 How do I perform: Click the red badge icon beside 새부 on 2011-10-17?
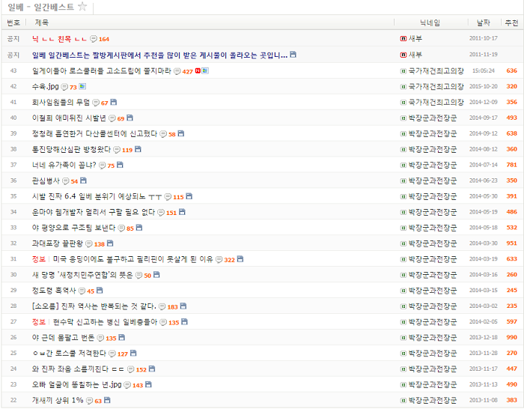pos(403,39)
